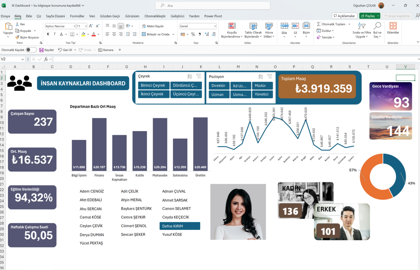420x270 pixels.
Task: Click the Biçim cell format icon
Action: point(306,26)
